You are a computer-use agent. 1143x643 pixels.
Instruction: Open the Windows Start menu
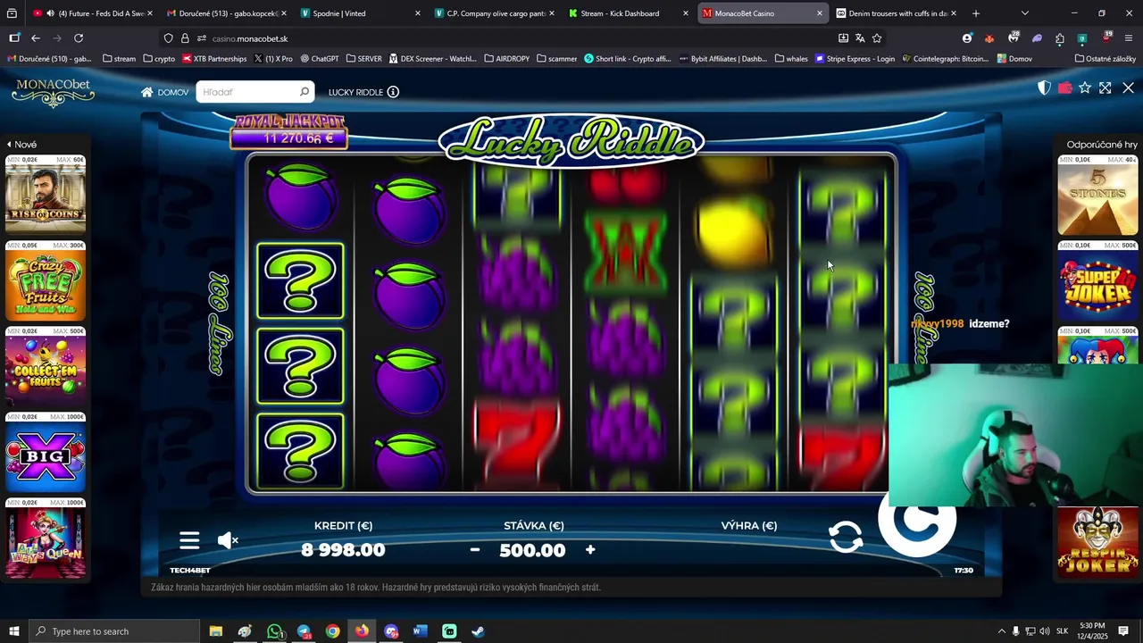13,631
